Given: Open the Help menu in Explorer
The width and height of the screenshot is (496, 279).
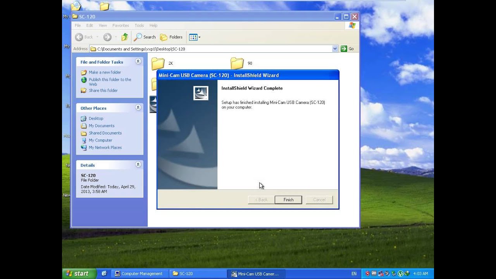Looking at the screenshot, I should click(153, 26).
